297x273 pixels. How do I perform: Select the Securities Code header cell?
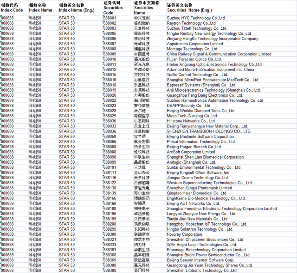tap(118, 8)
